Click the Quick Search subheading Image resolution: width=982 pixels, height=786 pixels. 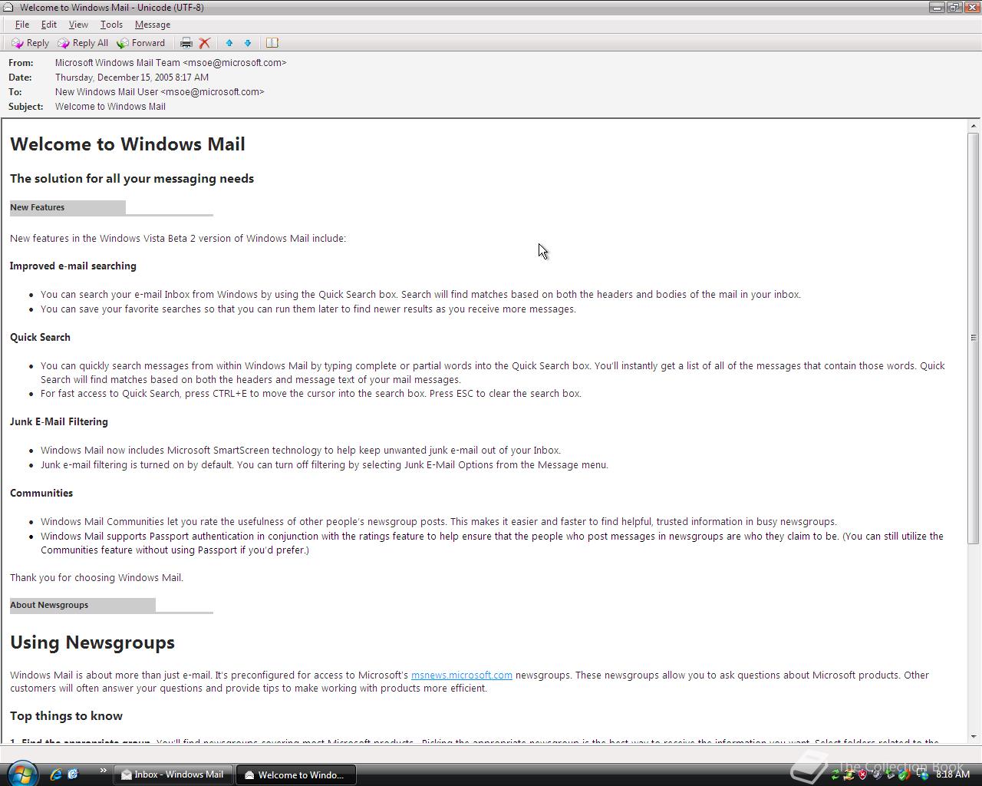pos(40,338)
